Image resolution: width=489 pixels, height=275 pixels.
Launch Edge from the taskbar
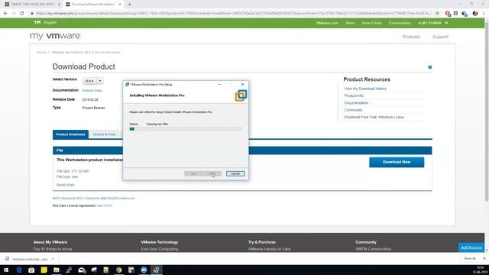click(x=19, y=270)
